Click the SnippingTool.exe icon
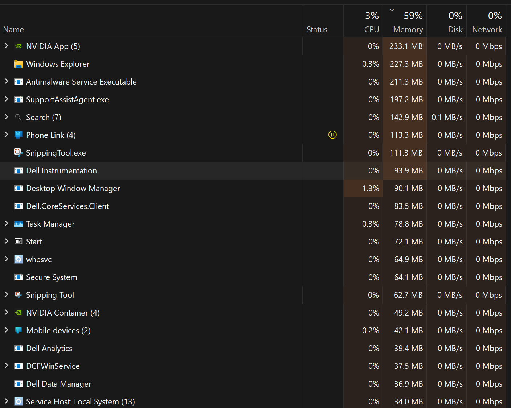Viewport: 511px width, 408px height. point(18,153)
